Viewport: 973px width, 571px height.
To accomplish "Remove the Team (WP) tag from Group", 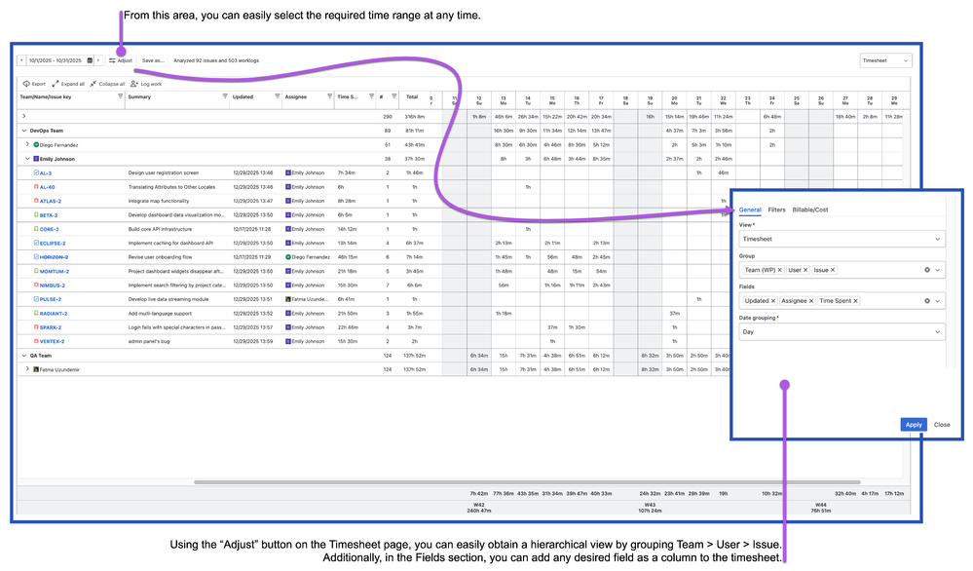I will point(779,270).
